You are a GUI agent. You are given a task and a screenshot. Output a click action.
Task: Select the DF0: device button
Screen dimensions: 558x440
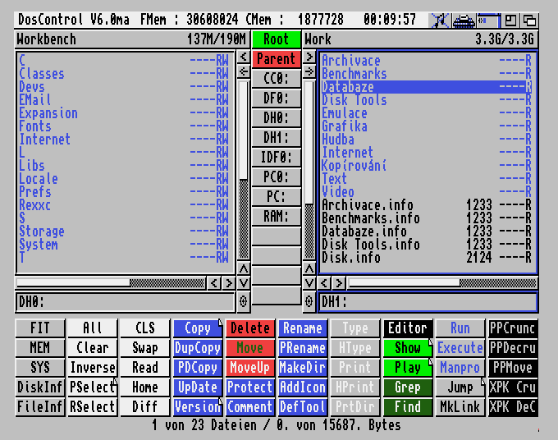[277, 99]
